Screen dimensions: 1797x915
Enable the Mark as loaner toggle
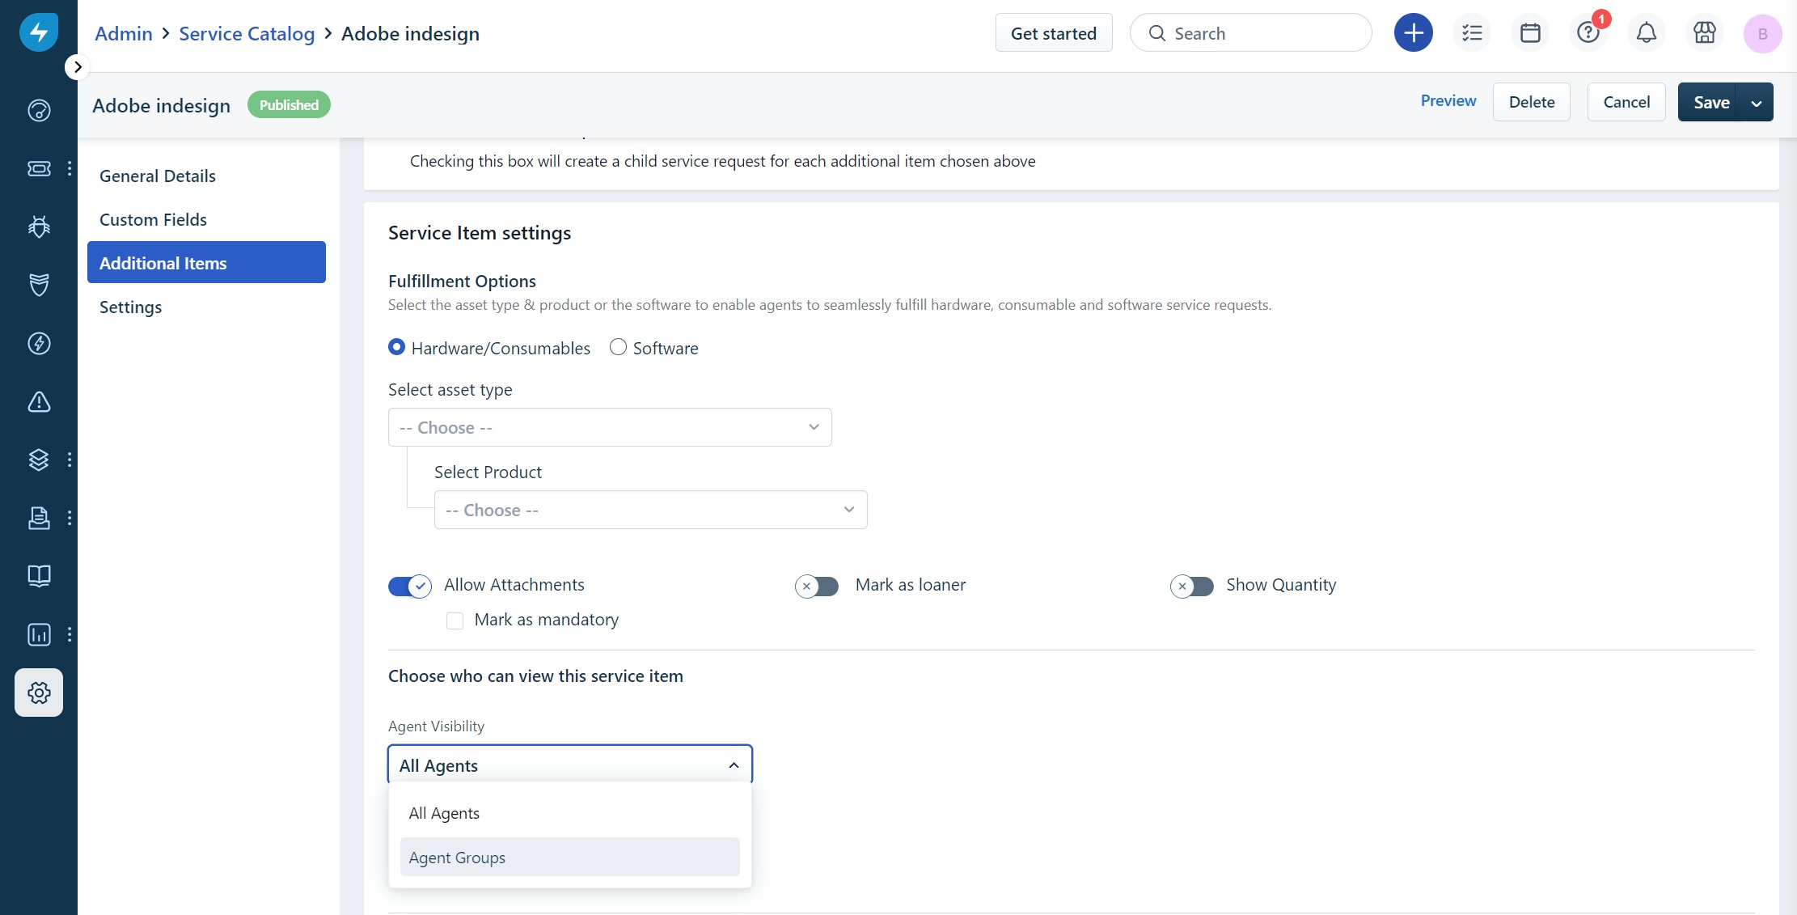pyautogui.click(x=817, y=586)
